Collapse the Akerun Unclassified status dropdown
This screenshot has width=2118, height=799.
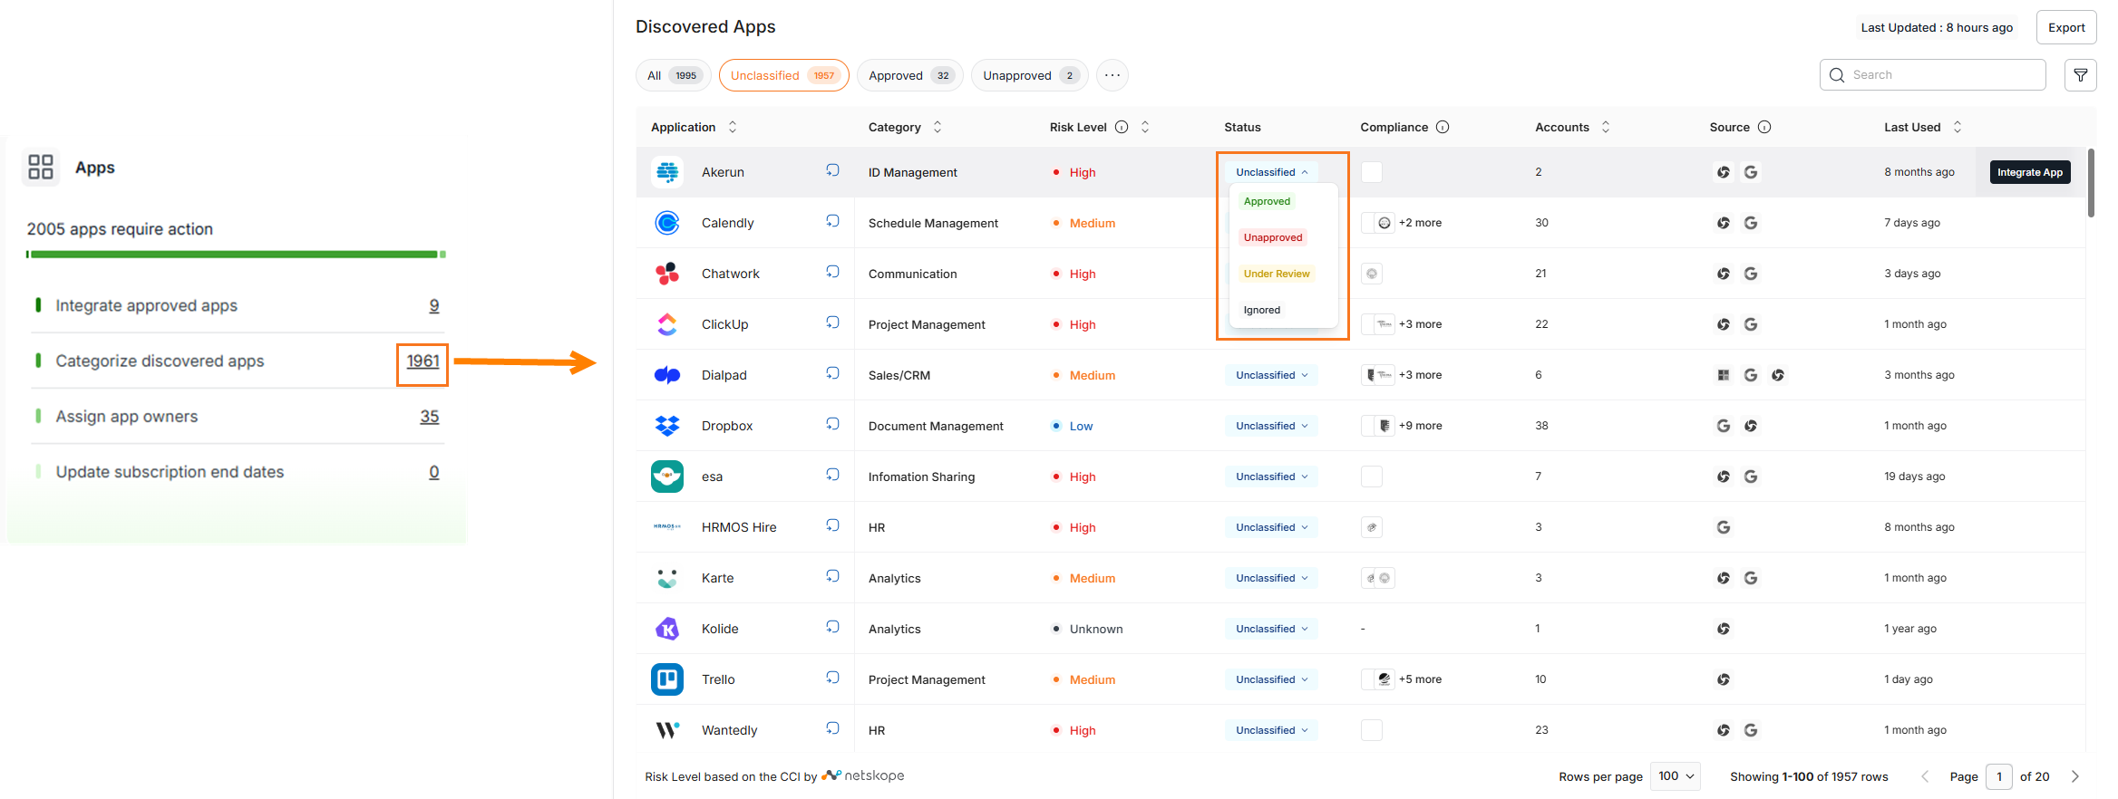click(x=1271, y=172)
